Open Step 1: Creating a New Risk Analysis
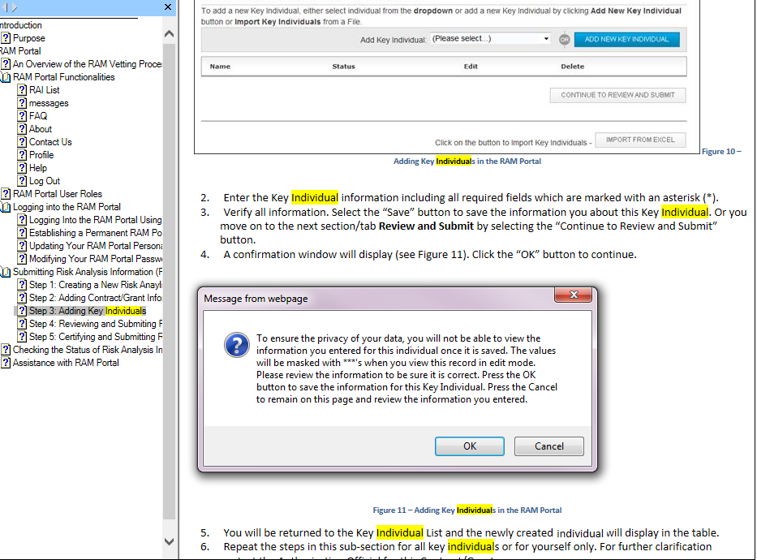This screenshot has width=757, height=560. pyautogui.click(x=95, y=286)
